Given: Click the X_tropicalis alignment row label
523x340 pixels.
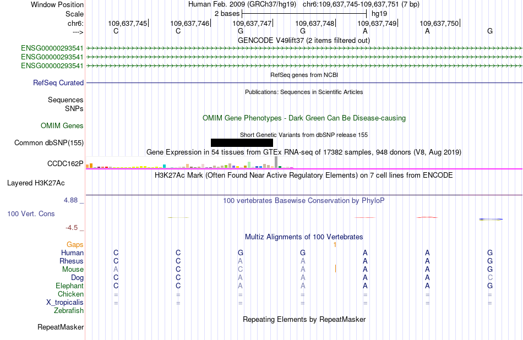Looking at the screenshot, I should coord(65,303).
